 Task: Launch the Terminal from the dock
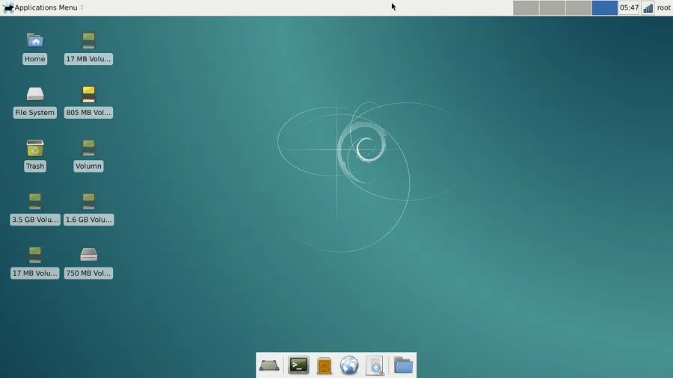298,365
